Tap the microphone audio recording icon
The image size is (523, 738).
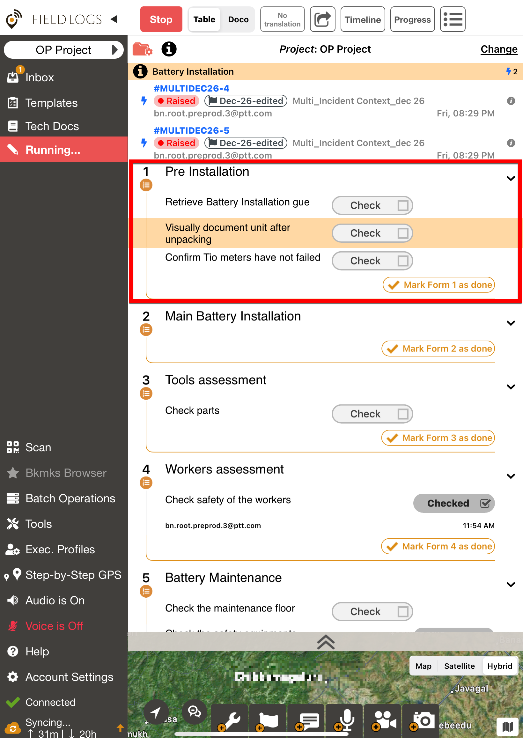(x=345, y=720)
